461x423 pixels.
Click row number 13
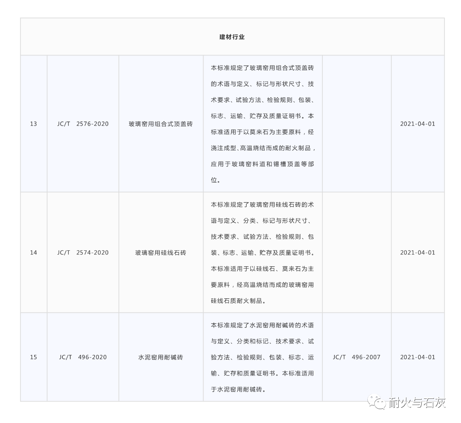[34, 124]
